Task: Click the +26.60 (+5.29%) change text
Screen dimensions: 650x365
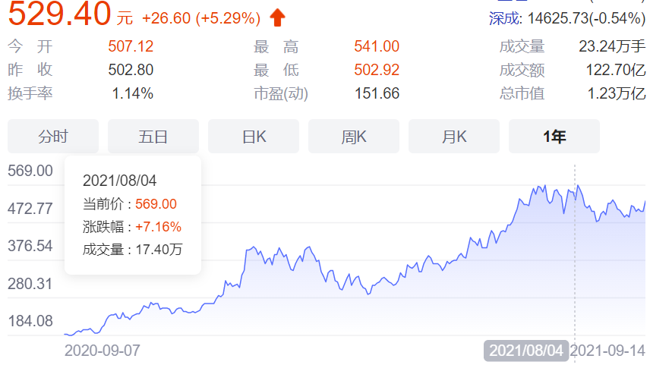Action: (200, 17)
